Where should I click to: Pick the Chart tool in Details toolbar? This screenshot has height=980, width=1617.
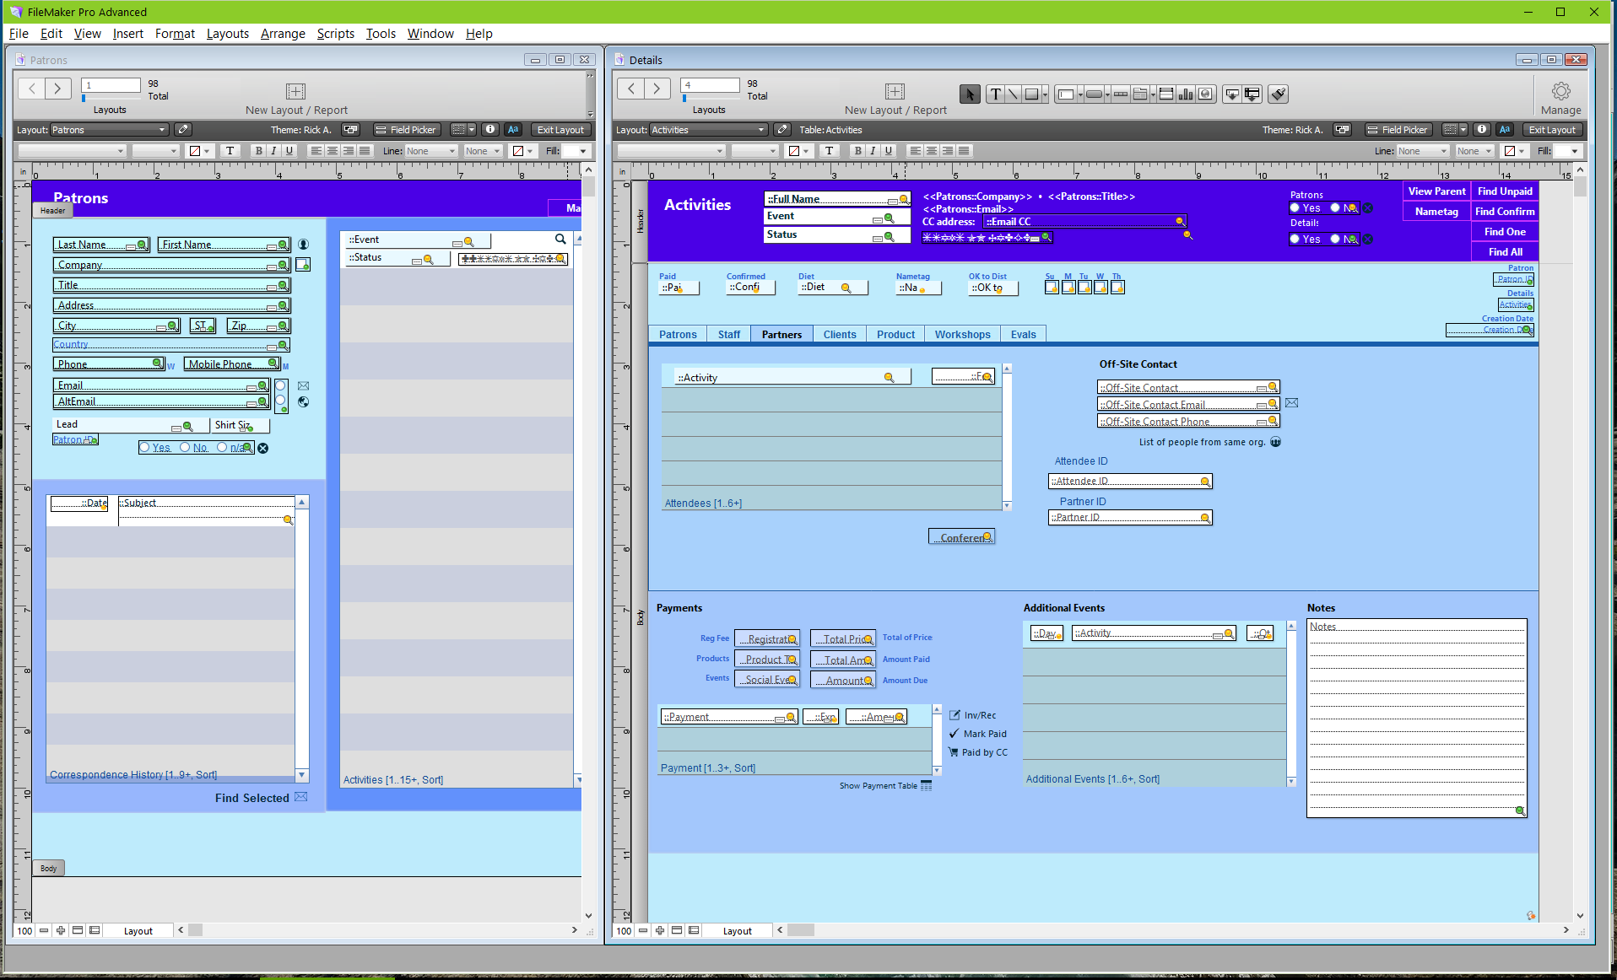(x=1186, y=94)
